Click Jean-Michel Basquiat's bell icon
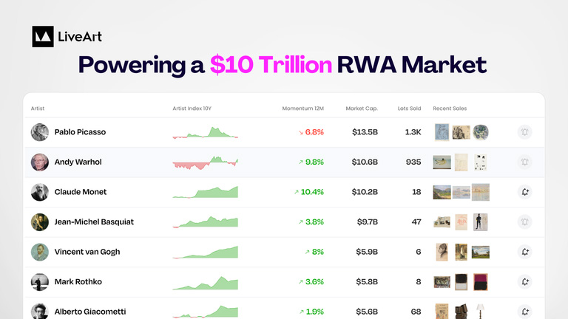Viewport: 568px width, 319px height. (x=524, y=222)
